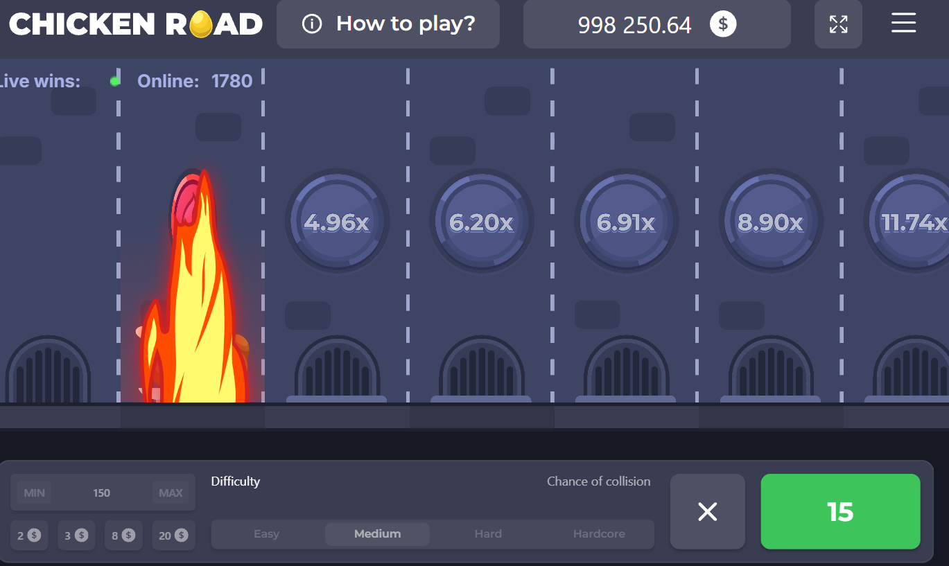Open the hamburger menu
Screen dimensions: 949x566
903,24
